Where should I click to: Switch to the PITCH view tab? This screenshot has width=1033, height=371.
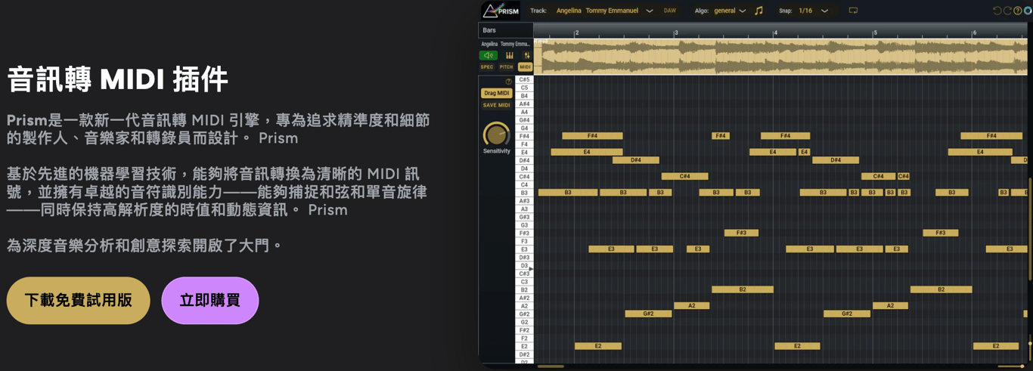tap(506, 67)
